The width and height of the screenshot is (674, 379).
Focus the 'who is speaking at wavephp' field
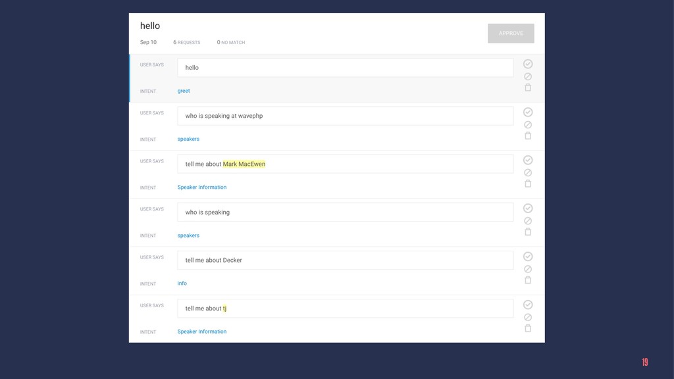[x=345, y=116]
